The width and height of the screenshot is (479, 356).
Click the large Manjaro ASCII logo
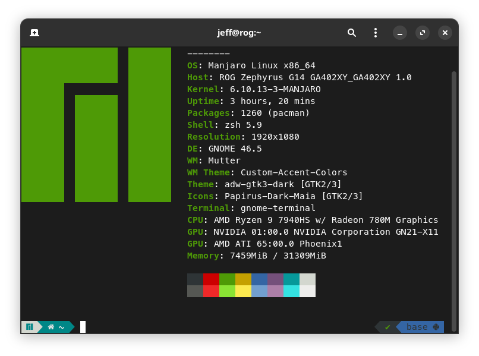pos(96,125)
